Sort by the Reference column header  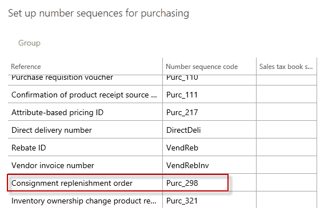pyautogui.click(x=26, y=67)
